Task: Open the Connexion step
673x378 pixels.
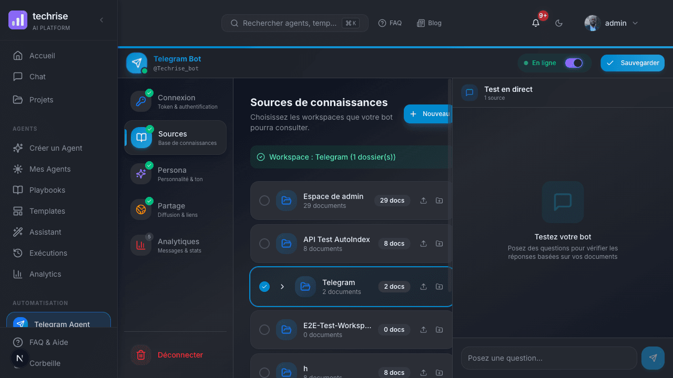Action: [x=176, y=101]
